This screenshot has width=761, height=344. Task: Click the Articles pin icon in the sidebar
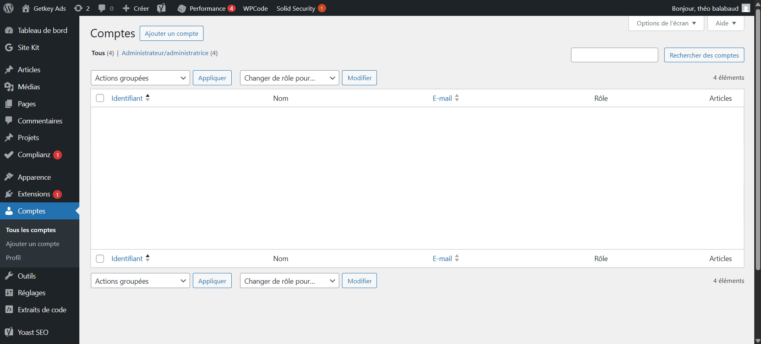point(9,70)
